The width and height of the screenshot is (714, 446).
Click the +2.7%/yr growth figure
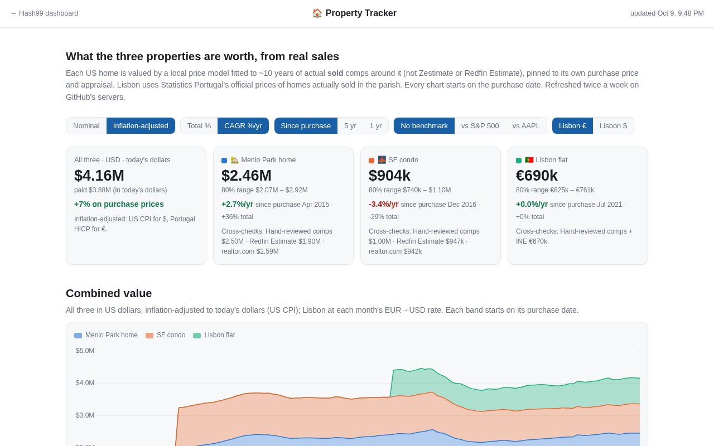pos(237,204)
